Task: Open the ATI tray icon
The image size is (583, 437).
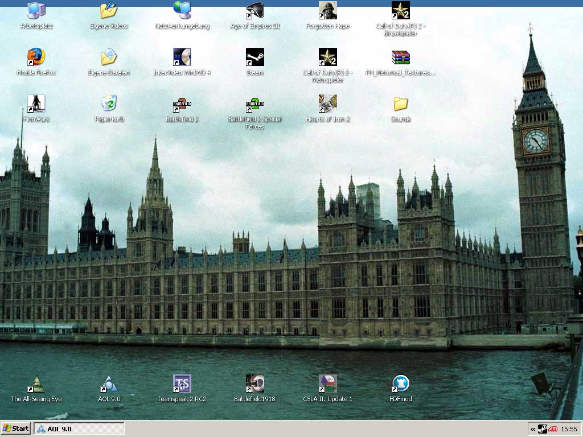Action: click(553, 429)
